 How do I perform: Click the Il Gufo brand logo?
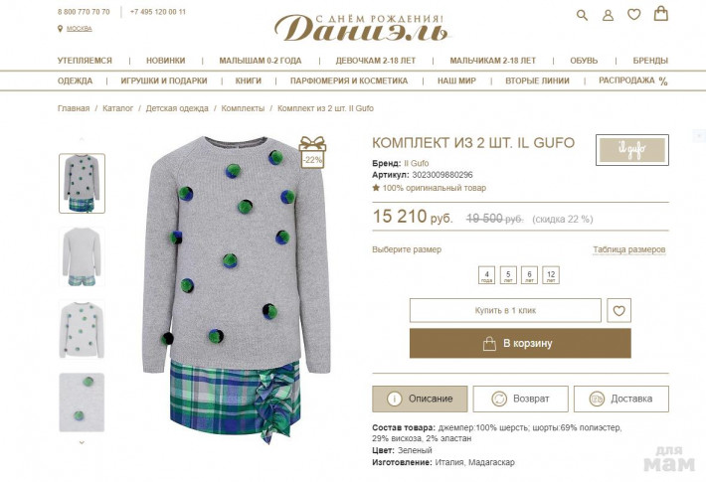coord(632,150)
